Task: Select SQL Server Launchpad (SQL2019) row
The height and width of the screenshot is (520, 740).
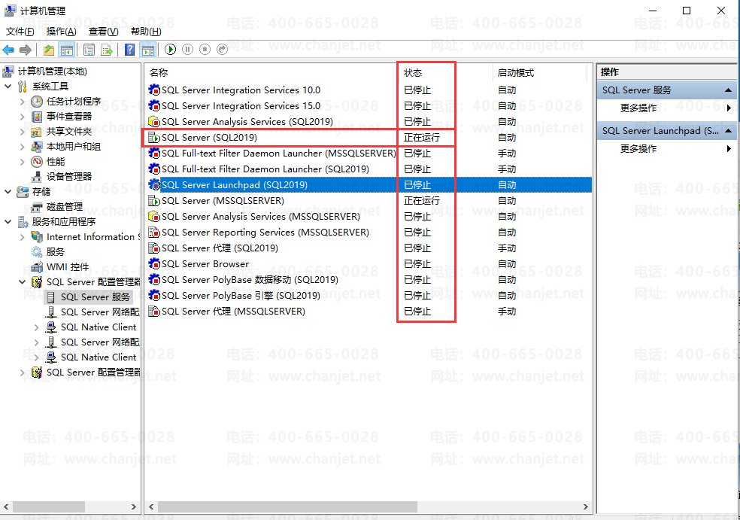Action: click(369, 184)
